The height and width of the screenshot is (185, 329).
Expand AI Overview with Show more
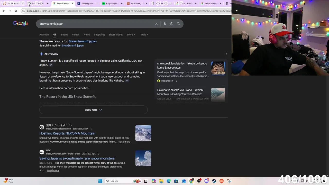pyautogui.click(x=93, y=110)
